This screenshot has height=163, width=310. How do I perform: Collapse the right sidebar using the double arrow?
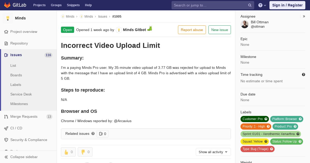coord(304,16)
